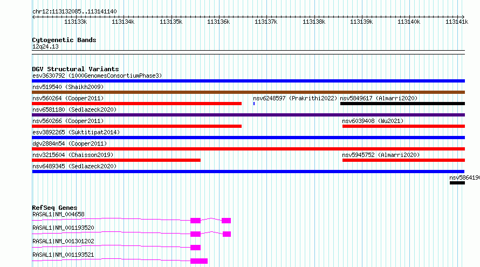Click the red bar of nsv560264

pyautogui.click(x=136, y=104)
